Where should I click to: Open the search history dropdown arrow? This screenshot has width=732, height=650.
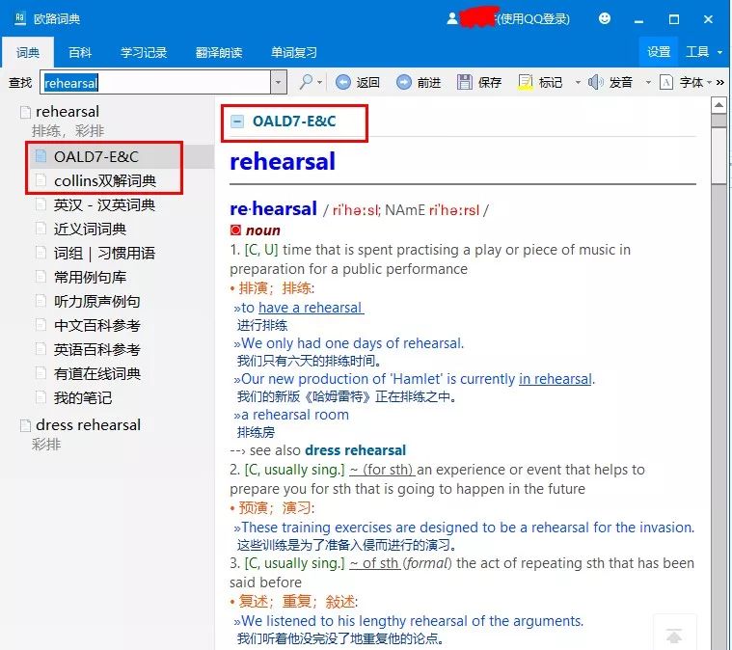tap(278, 83)
